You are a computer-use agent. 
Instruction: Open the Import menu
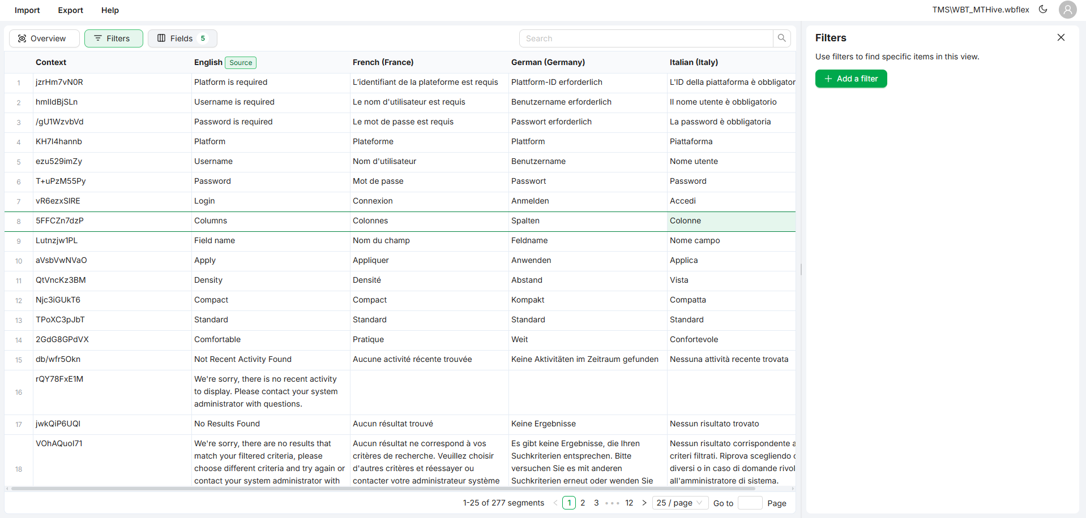tap(27, 10)
